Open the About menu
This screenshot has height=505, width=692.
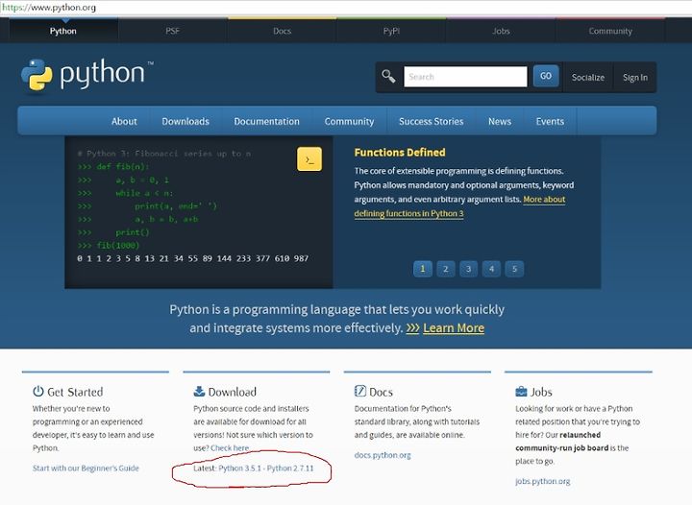pyautogui.click(x=124, y=121)
